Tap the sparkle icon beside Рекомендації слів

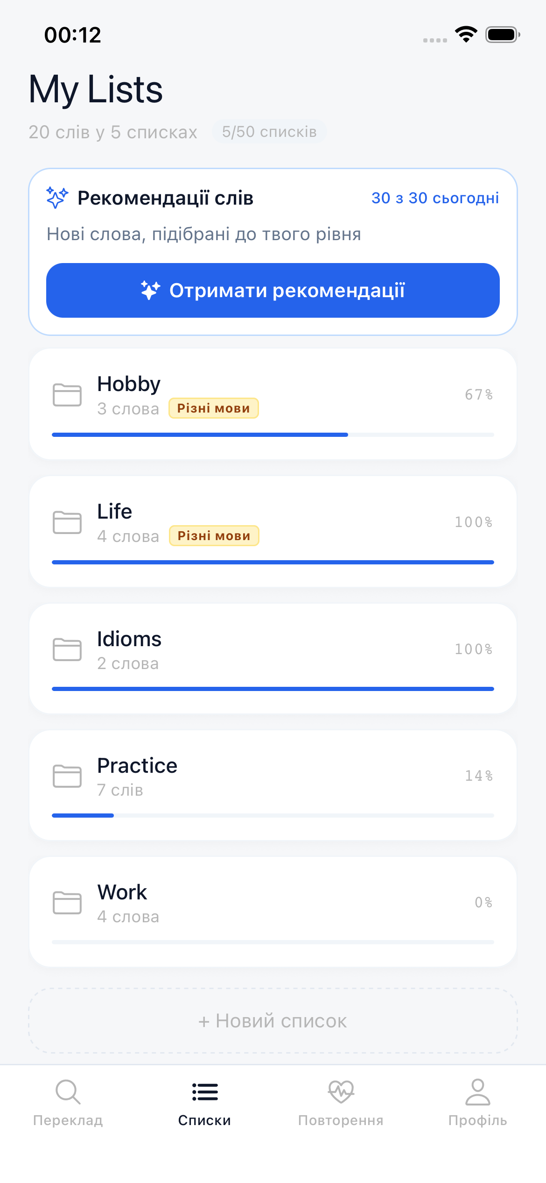coord(57,198)
